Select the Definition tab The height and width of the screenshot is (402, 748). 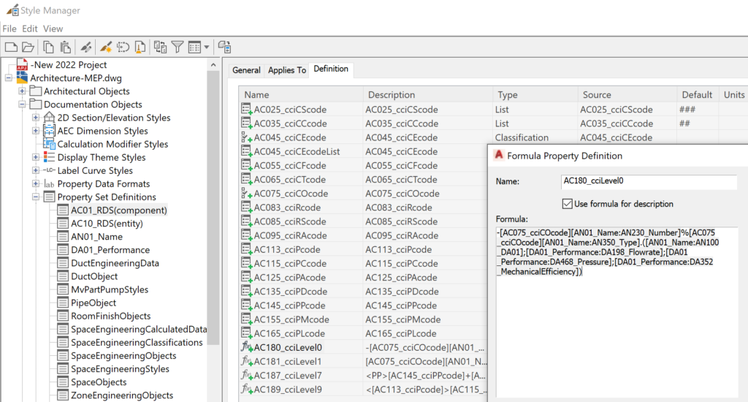pos(331,69)
